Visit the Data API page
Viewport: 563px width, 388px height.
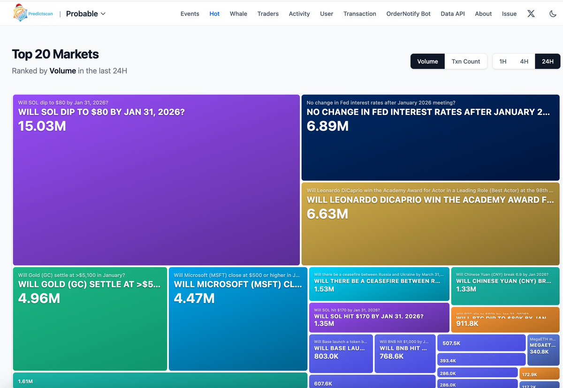453,14
